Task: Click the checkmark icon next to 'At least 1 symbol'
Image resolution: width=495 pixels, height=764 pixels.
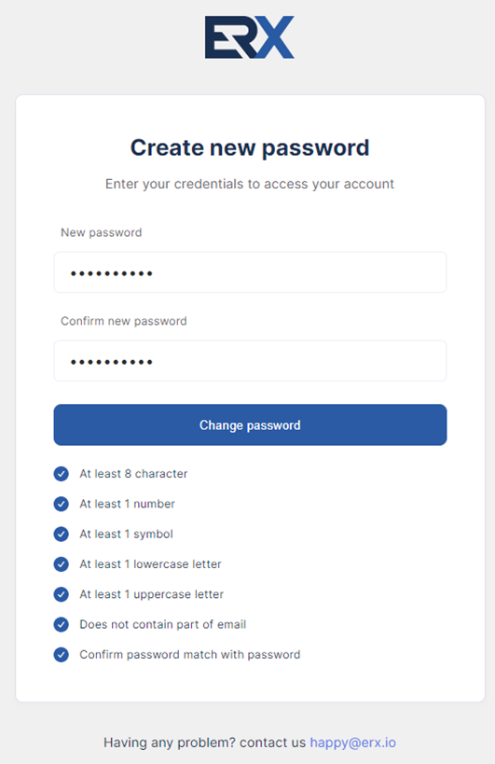Action: point(61,534)
